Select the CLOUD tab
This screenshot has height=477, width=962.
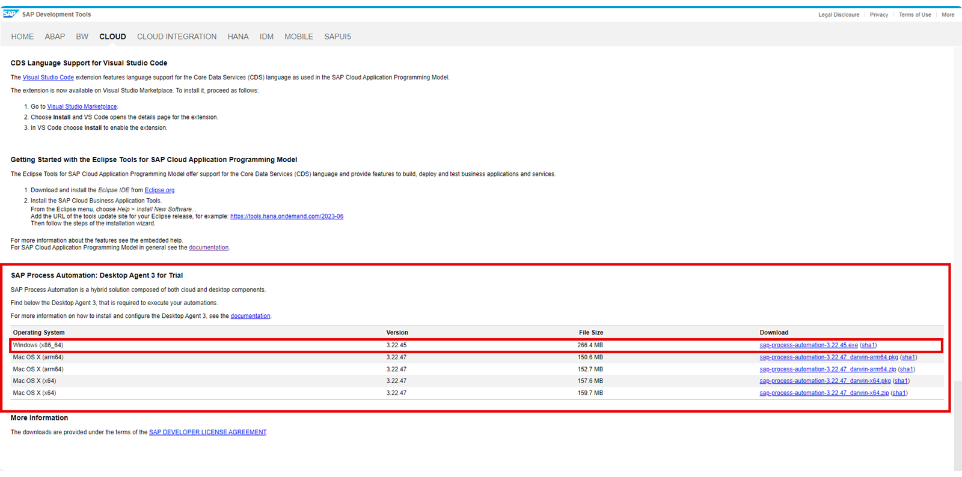(112, 37)
